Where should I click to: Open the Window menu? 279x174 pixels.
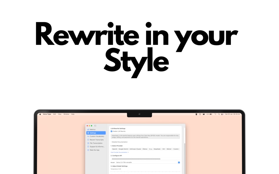66,114
